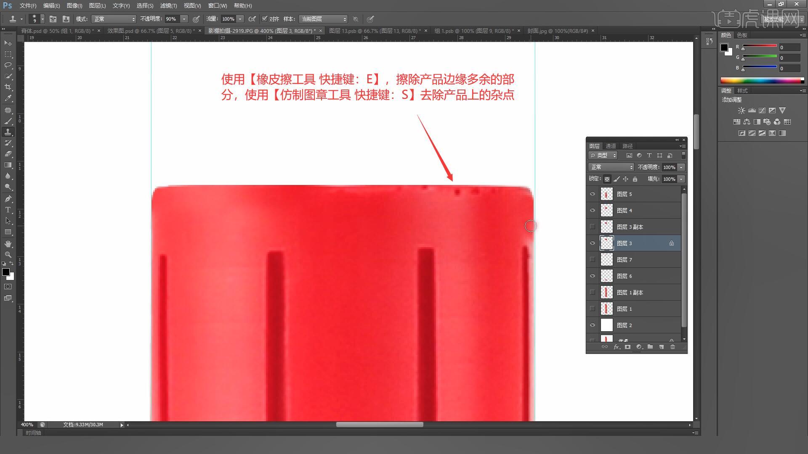Hide layer 图层 6 visibility eye
The width and height of the screenshot is (808, 454).
click(x=593, y=276)
